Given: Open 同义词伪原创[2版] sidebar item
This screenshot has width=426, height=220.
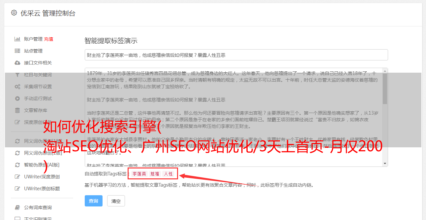Looking at the screenshot, I should pos(43,153).
